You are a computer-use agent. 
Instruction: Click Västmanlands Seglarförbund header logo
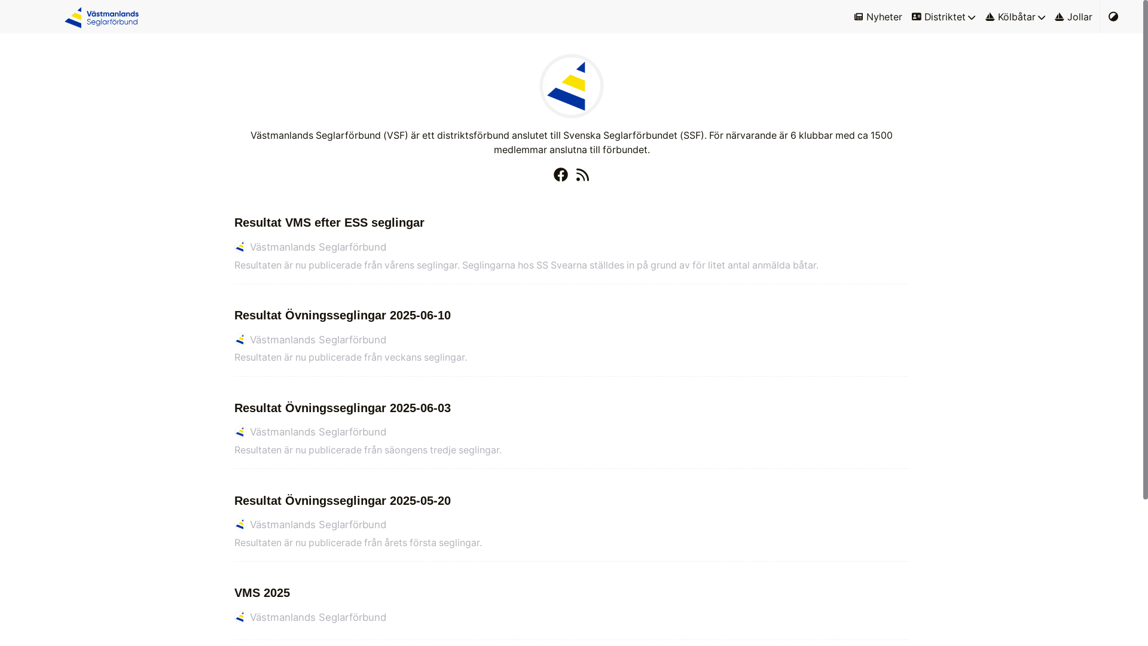(x=102, y=17)
